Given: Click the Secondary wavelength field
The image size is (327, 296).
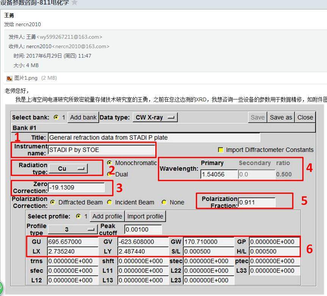Looking at the screenshot, I should coord(257,174).
